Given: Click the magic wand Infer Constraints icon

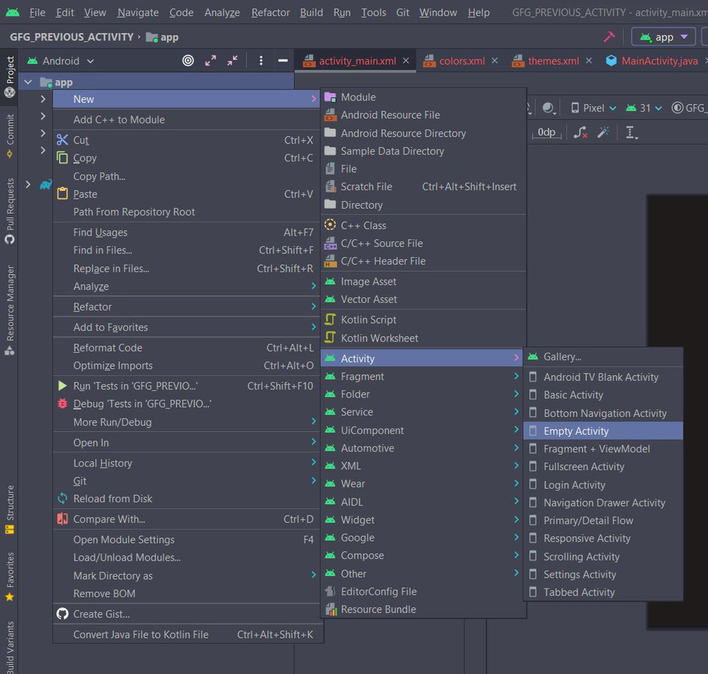Looking at the screenshot, I should (x=603, y=132).
